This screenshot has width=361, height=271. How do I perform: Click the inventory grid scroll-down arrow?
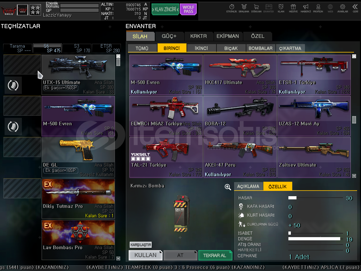(x=354, y=176)
